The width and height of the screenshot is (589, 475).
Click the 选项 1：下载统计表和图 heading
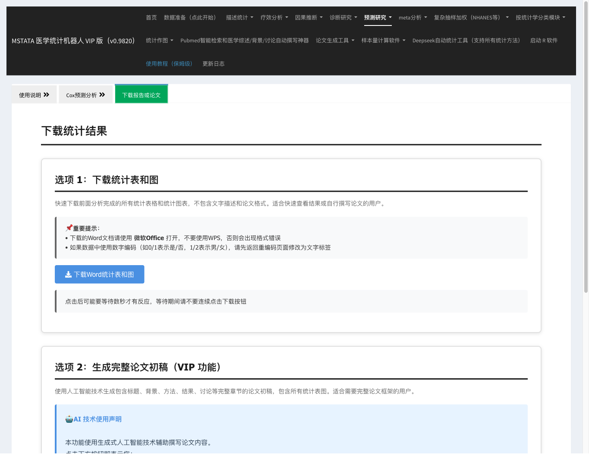pyautogui.click(x=107, y=180)
